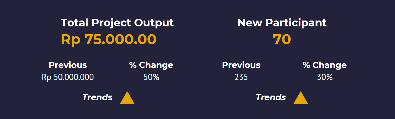
Task: Click the 50% change value
Action: (152, 77)
